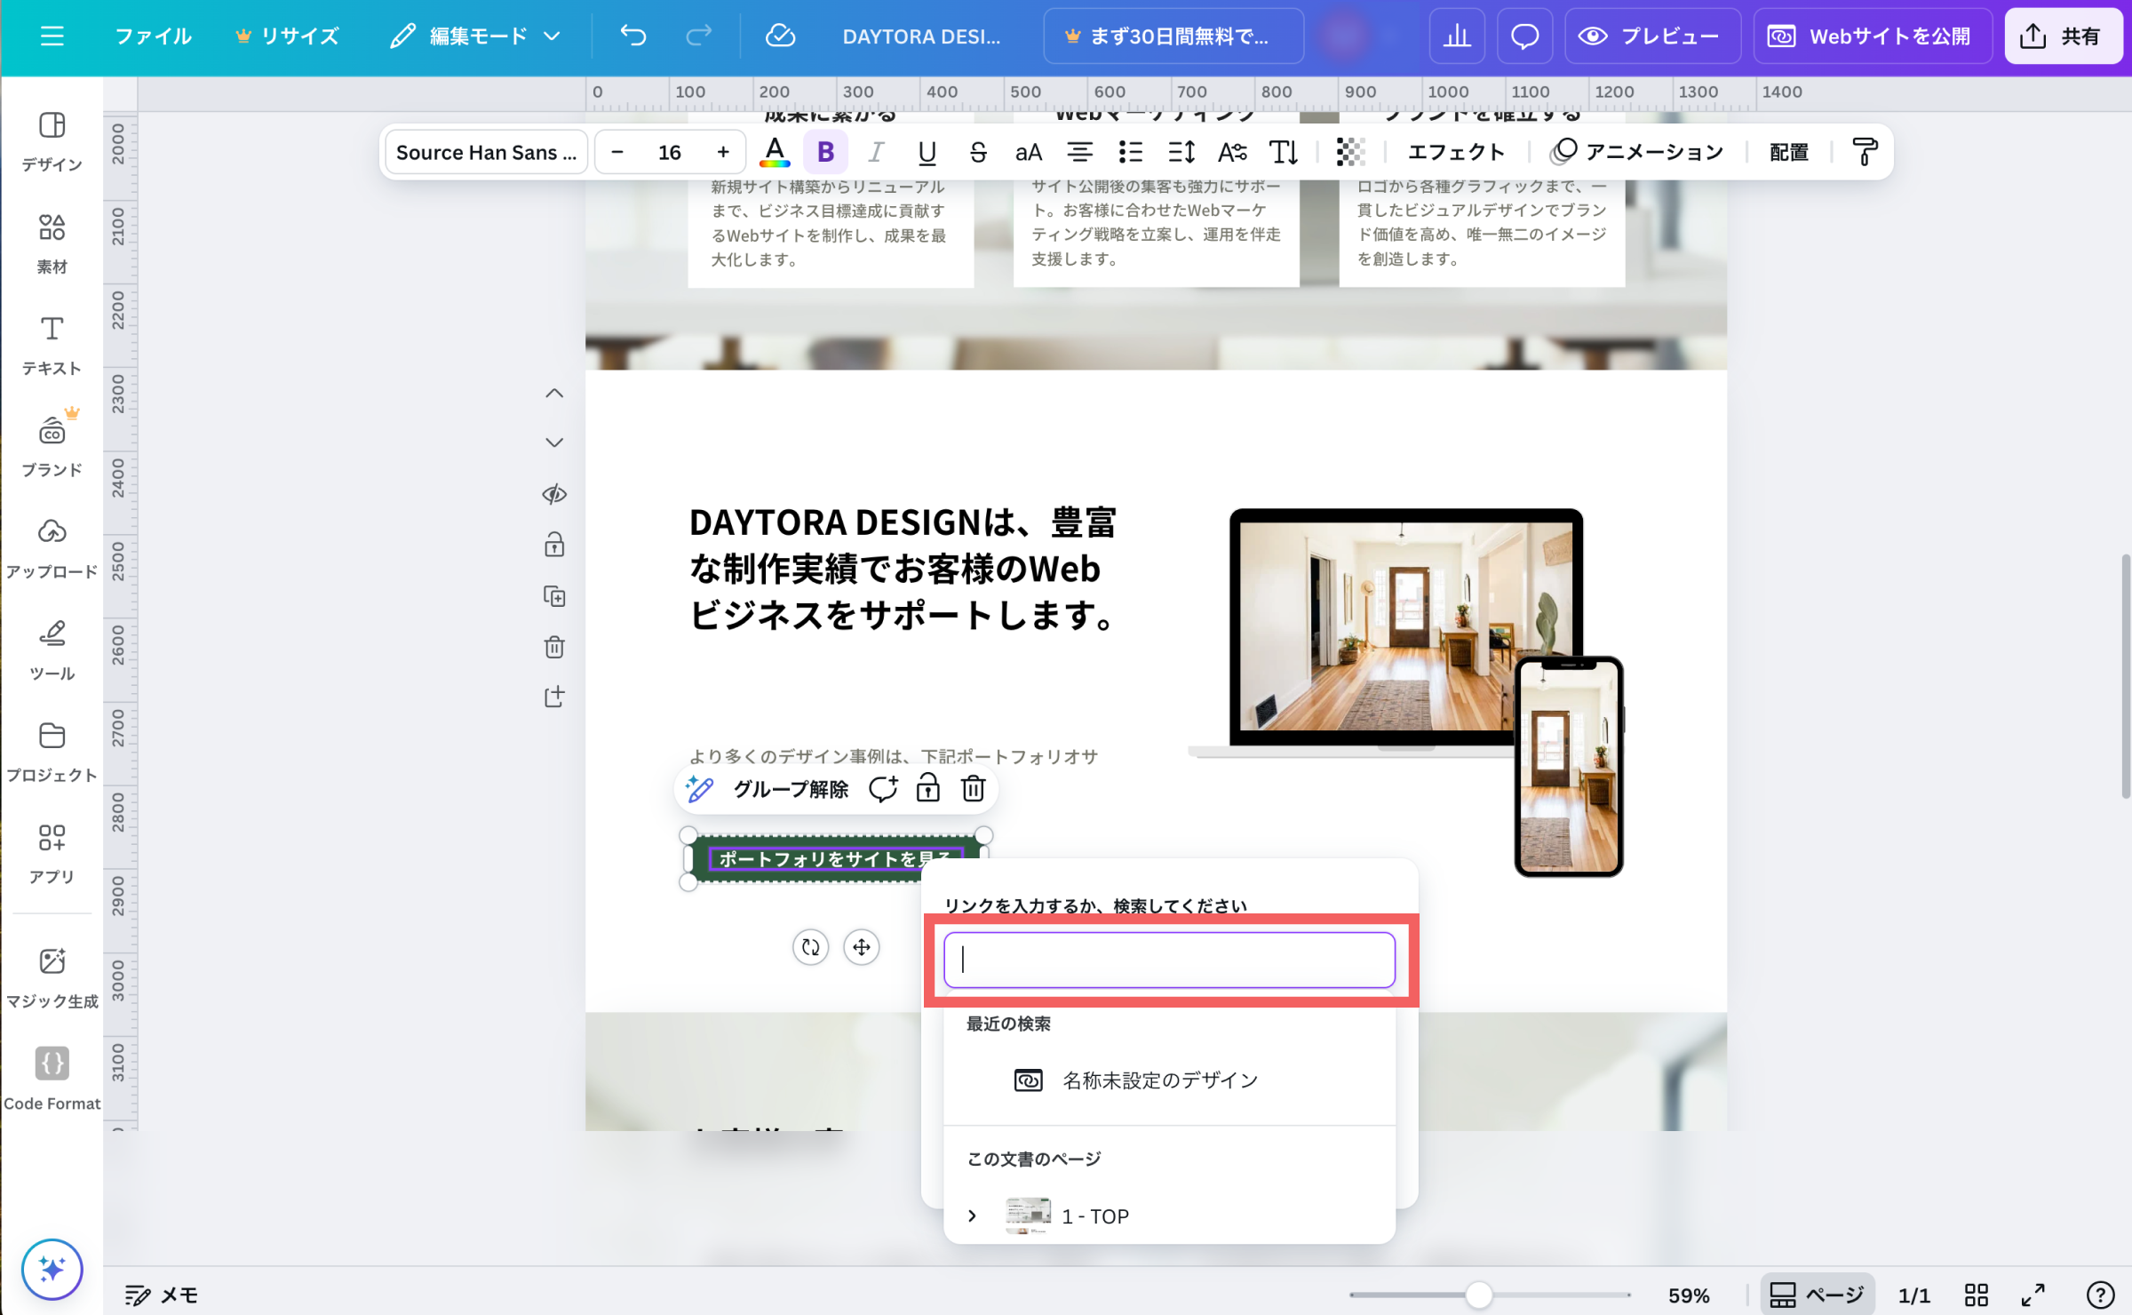Toggle bulleted list formatting
The width and height of the screenshot is (2132, 1315).
click(x=1130, y=152)
